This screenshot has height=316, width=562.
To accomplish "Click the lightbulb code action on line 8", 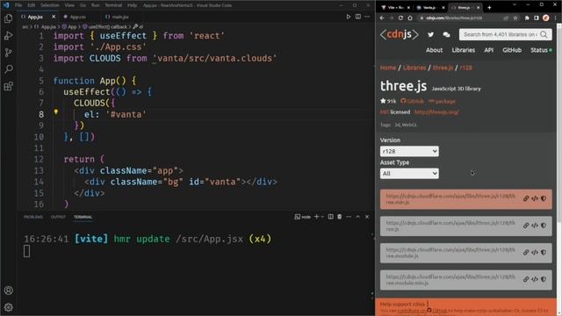I will click(x=56, y=111).
